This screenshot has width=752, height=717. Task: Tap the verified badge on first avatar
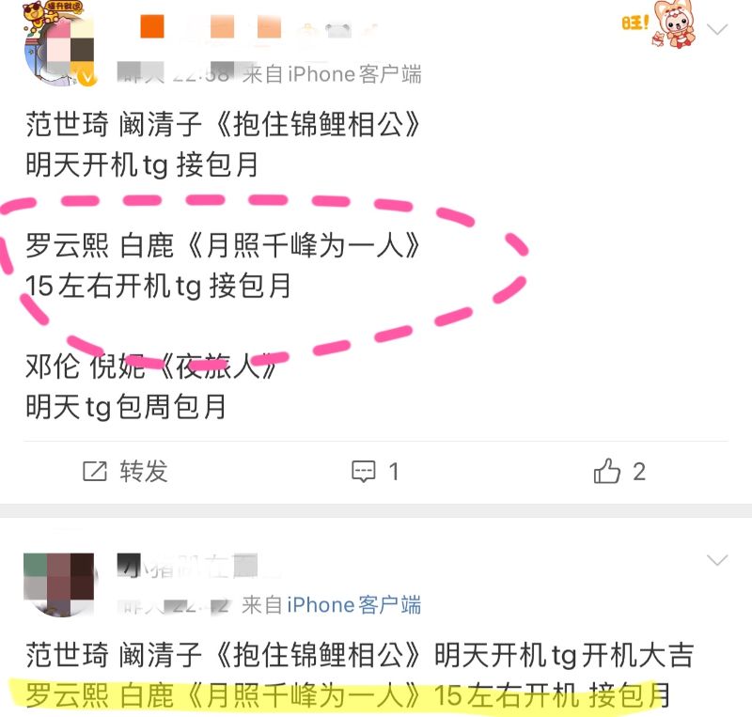pyautogui.click(x=87, y=78)
